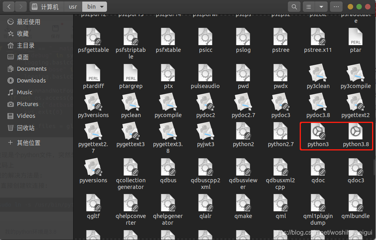Select the psfgettable file icon
Viewport: 376px width, 240px height.
[93, 37]
